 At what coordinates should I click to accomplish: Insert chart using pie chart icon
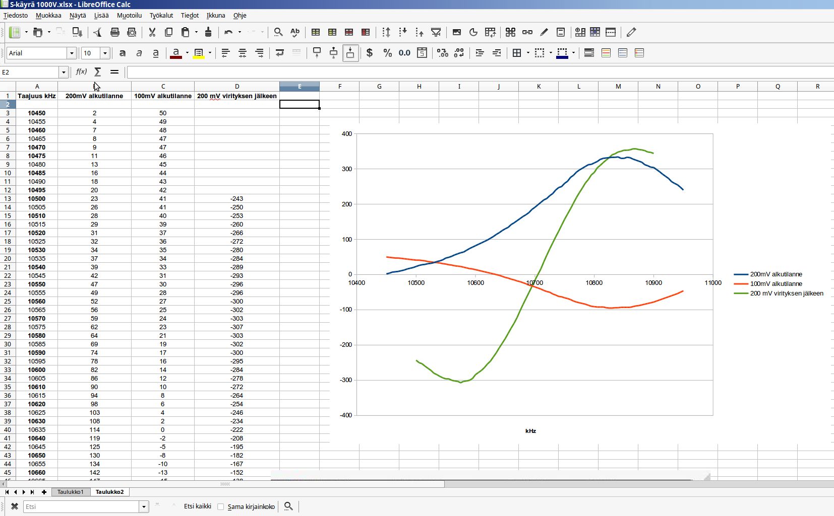coord(473,32)
